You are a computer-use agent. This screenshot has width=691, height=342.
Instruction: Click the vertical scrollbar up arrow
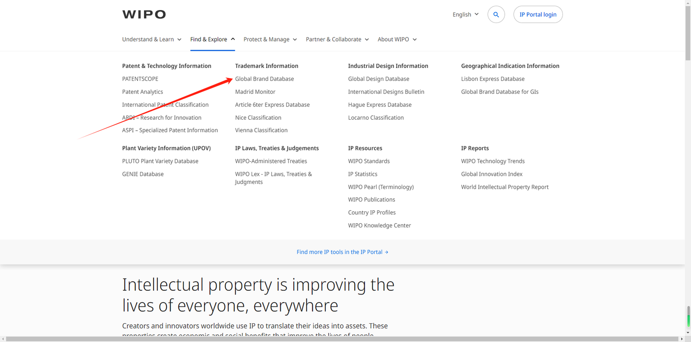[688, 3]
